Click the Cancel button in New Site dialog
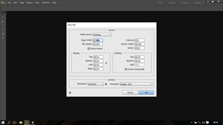The image size is (223, 125). click(x=130, y=92)
